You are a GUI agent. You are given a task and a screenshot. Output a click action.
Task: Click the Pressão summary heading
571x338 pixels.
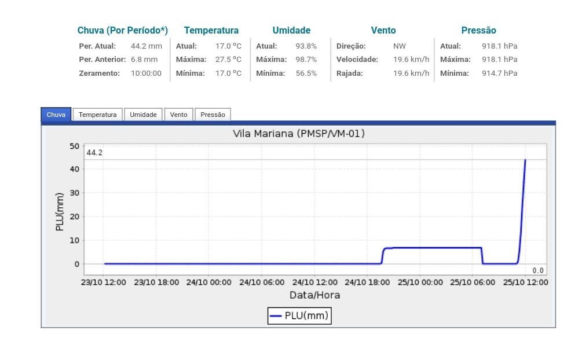[478, 31]
